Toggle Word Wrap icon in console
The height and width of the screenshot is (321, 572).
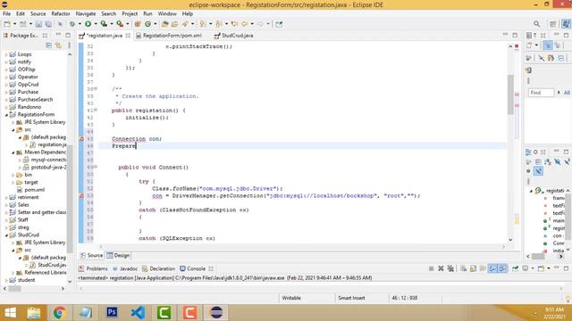coord(483,268)
